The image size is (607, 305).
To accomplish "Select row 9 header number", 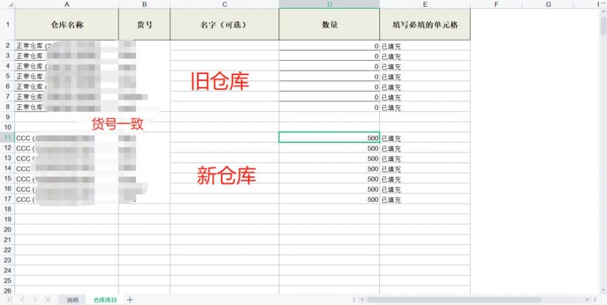I will point(7,117).
